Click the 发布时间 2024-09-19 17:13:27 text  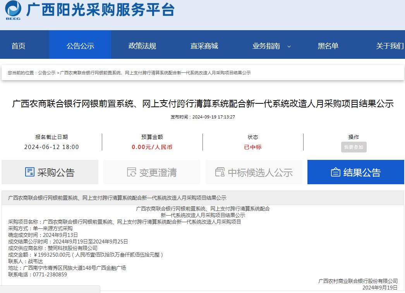coord(203,117)
